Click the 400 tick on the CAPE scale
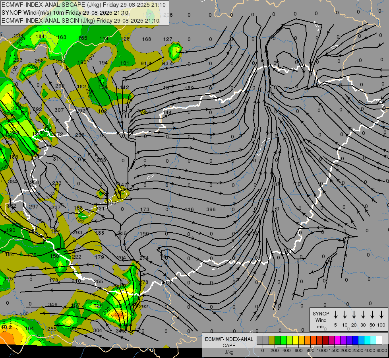This screenshot has height=358, width=389. (x=286, y=350)
